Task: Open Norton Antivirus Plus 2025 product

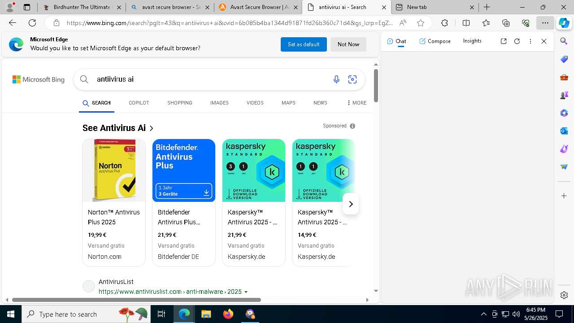Action: coord(114,202)
